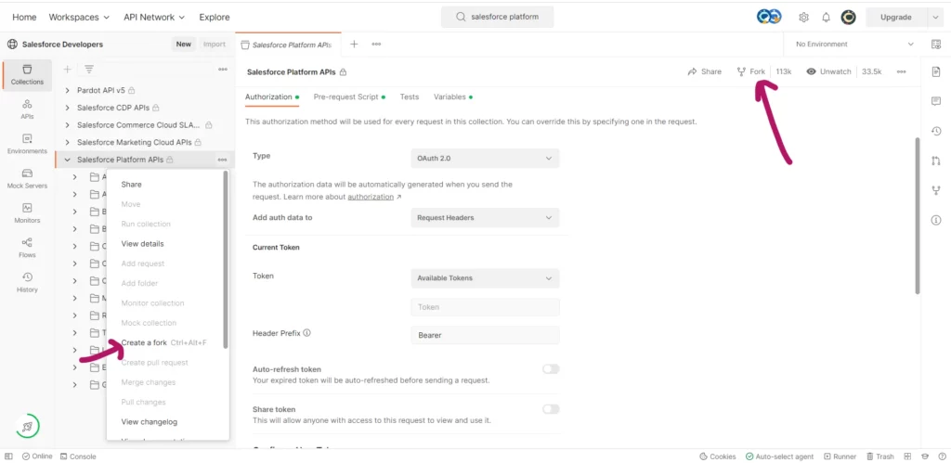This screenshot has width=951, height=463.
Task: Toggle Auto-refresh token switch
Action: point(551,369)
